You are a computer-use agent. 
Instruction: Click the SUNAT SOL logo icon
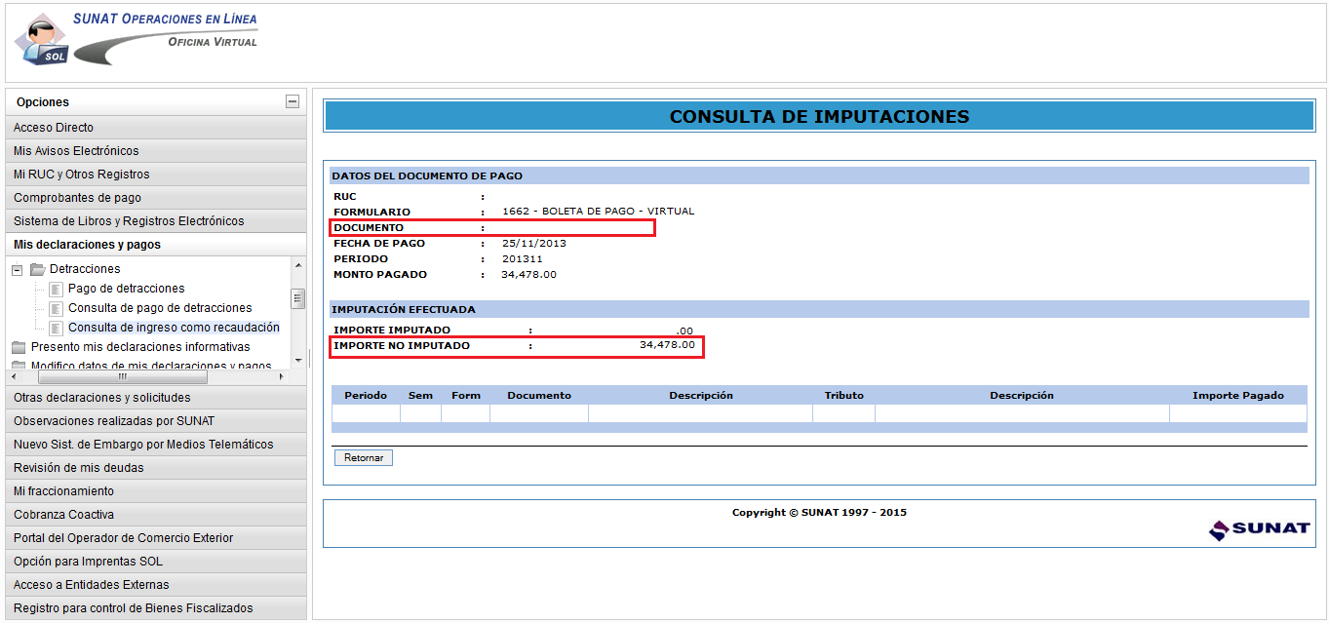click(41, 40)
